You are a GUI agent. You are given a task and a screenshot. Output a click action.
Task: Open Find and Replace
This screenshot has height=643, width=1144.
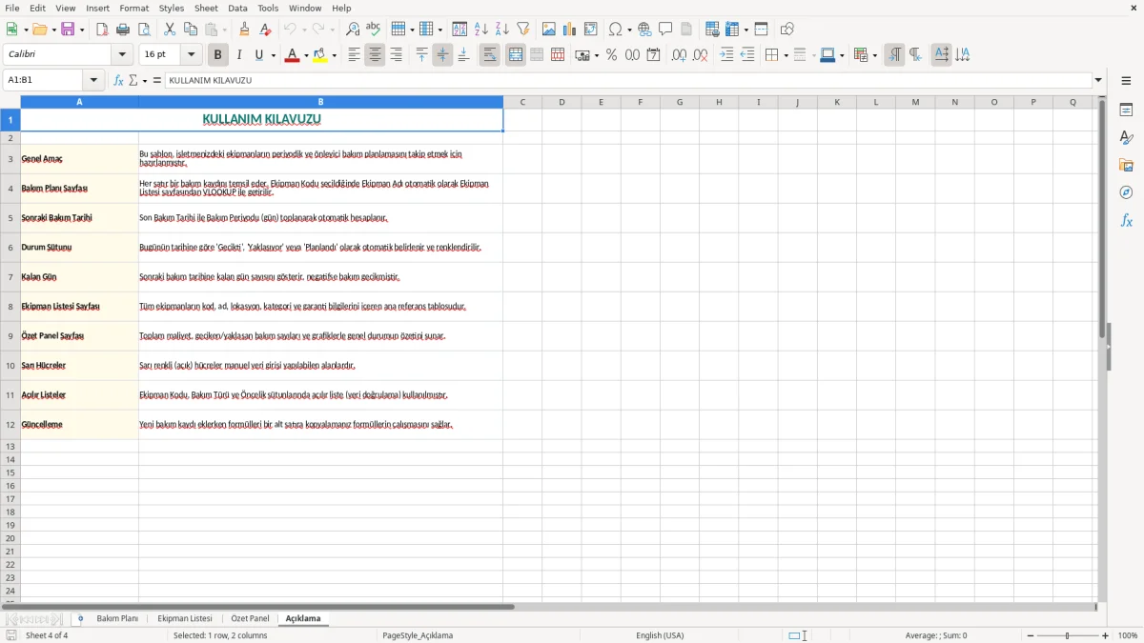[353, 30]
